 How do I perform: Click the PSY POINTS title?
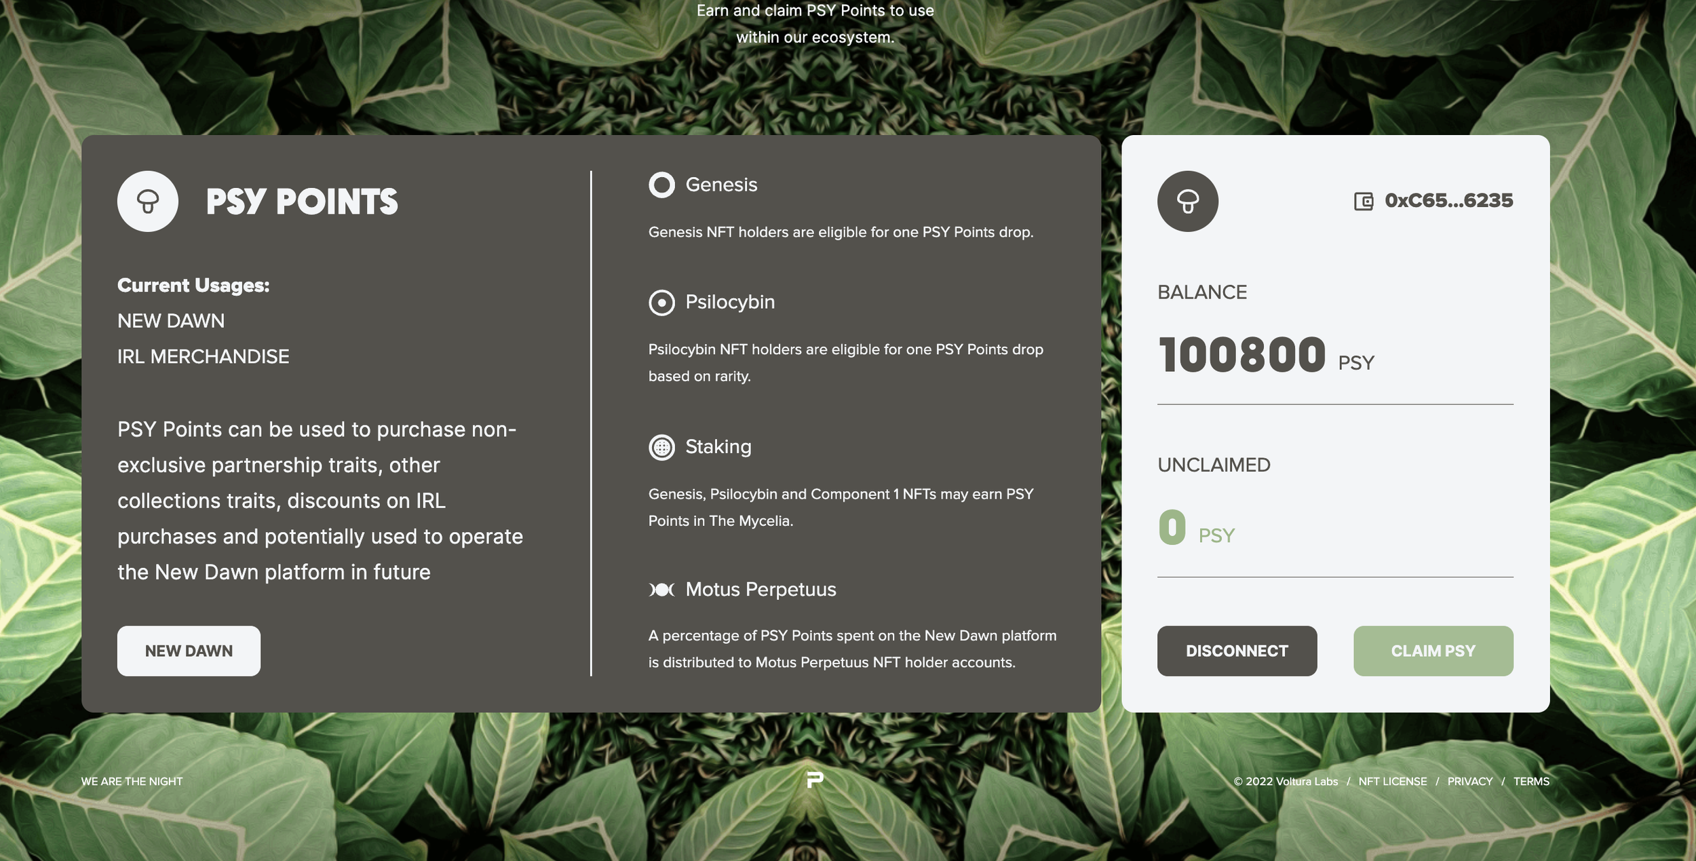pos(302,202)
